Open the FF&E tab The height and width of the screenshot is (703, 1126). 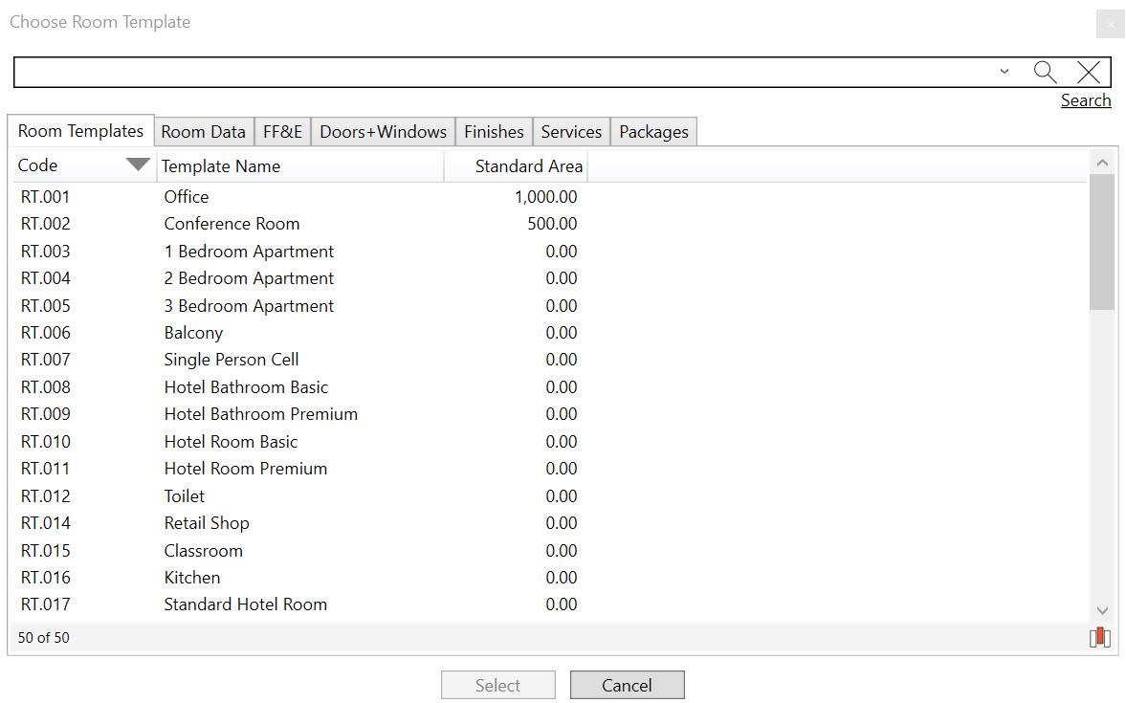pyautogui.click(x=282, y=132)
